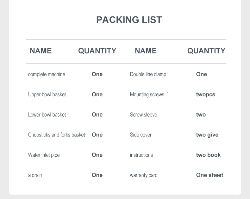Click the 'twopcs' quantity value
This screenshot has height=199, width=250.
point(205,94)
